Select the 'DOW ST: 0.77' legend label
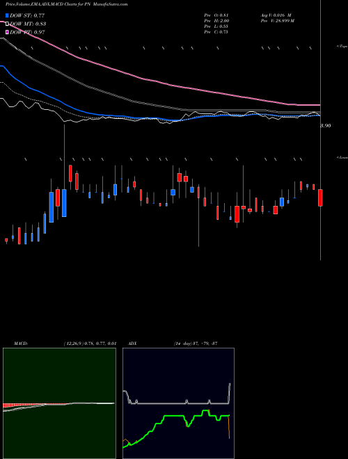This screenshot has width=348, height=459. pos(27,15)
